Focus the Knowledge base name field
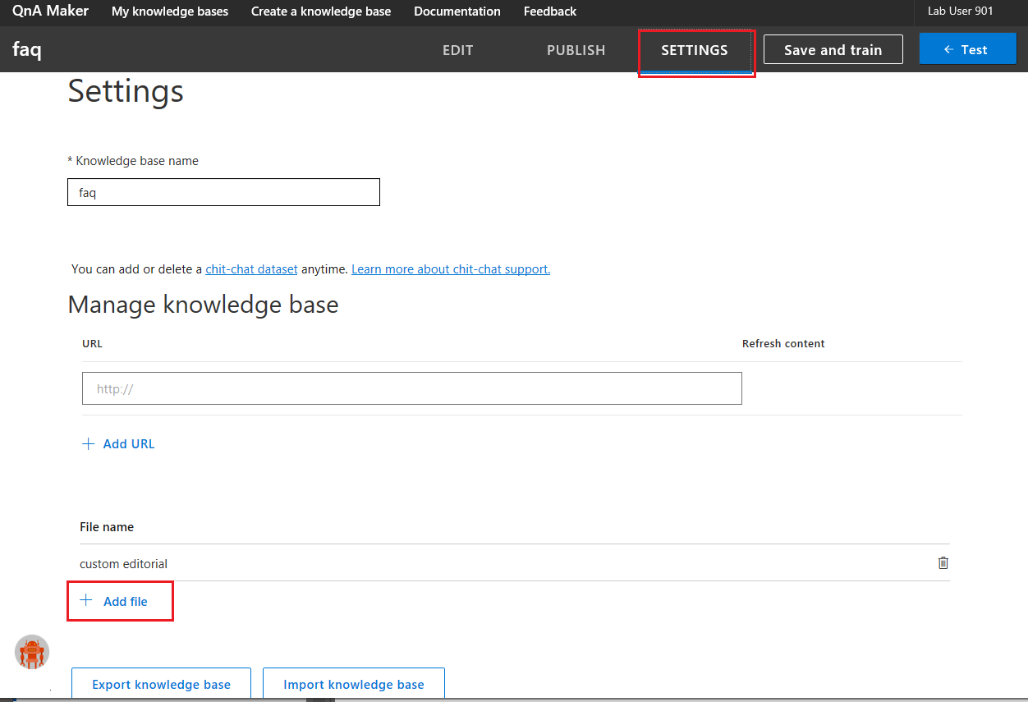The image size is (1028, 702). click(223, 192)
